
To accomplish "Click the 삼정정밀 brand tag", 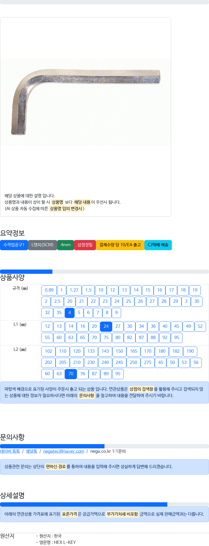I will (x=85, y=245).
